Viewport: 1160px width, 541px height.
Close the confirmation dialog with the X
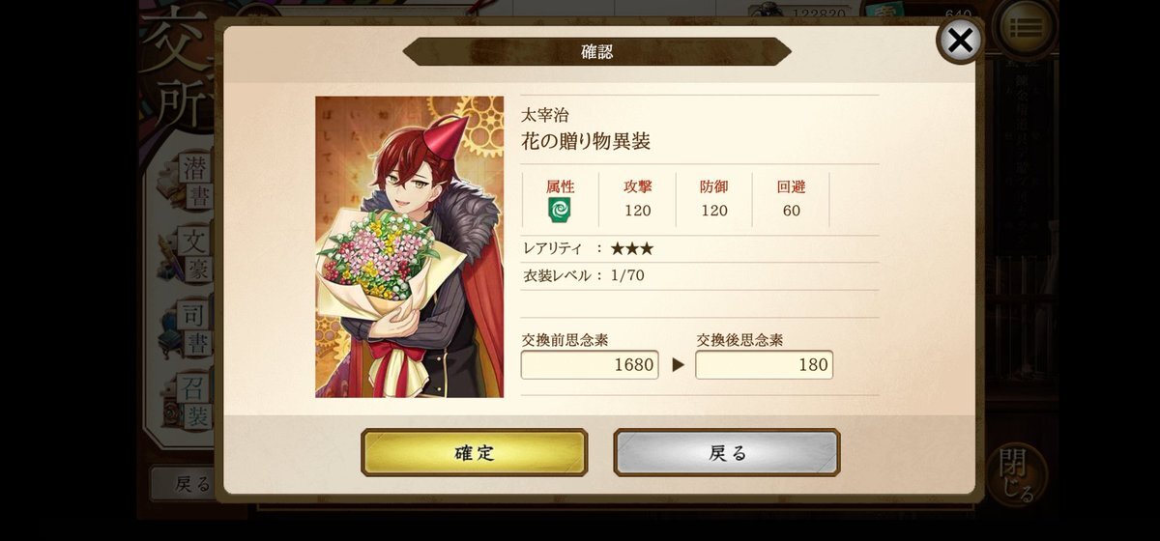pos(960,41)
